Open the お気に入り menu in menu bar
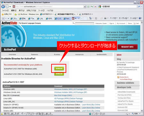 [x=31, y=11]
